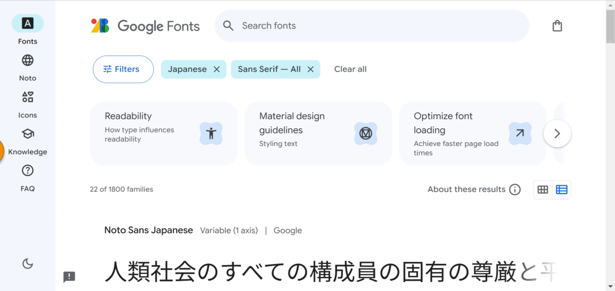Click the 'About these results' text
This screenshot has width=615, height=291.
467,189
